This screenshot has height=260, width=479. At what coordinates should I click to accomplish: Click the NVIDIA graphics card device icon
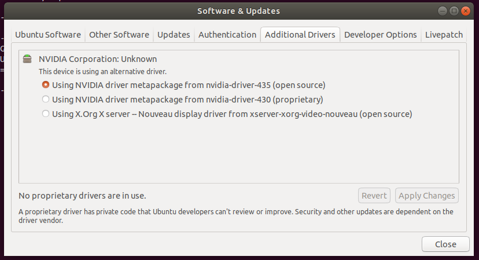[x=27, y=59]
